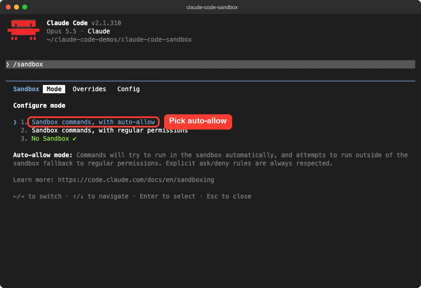421x288 pixels.
Task: Open the Config tab
Action: point(128,89)
